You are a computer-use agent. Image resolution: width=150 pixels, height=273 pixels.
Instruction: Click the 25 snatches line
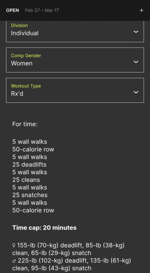pyautogui.click(x=30, y=195)
